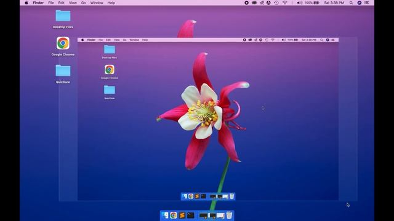The height and width of the screenshot is (221, 394).
Task: Open the Trash in the bottom Dock
Action: pos(229,215)
